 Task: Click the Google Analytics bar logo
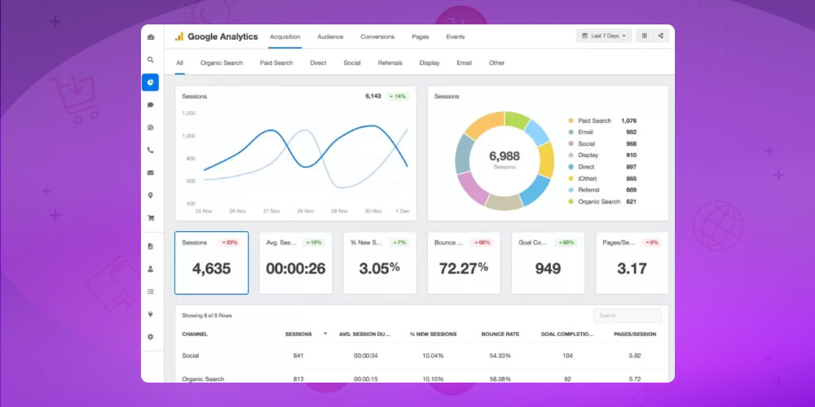[x=178, y=37]
